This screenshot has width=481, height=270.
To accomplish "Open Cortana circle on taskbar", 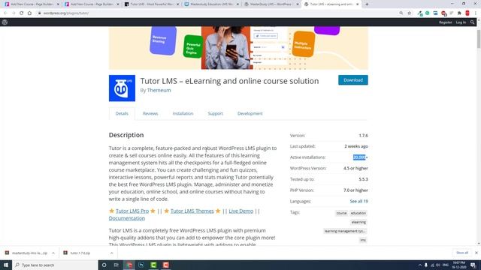I will 104,265.
